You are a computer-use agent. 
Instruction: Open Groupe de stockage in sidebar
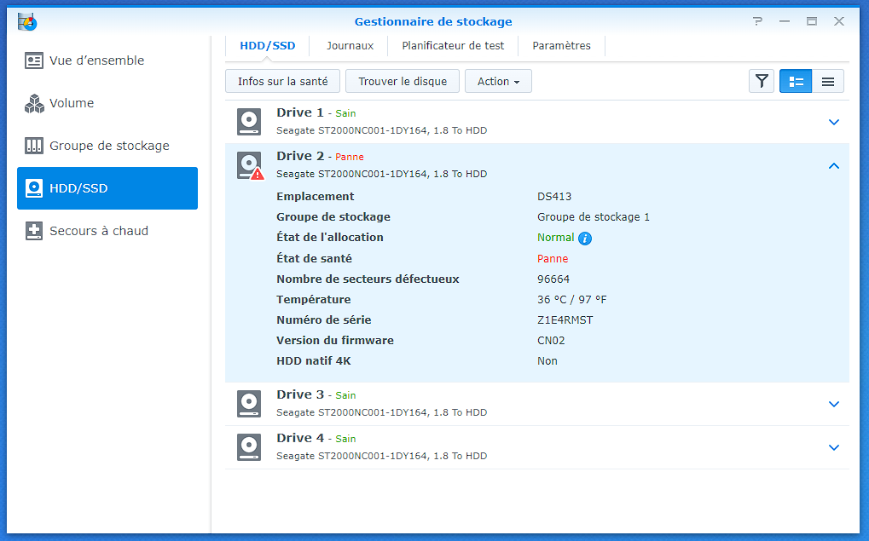click(x=108, y=146)
